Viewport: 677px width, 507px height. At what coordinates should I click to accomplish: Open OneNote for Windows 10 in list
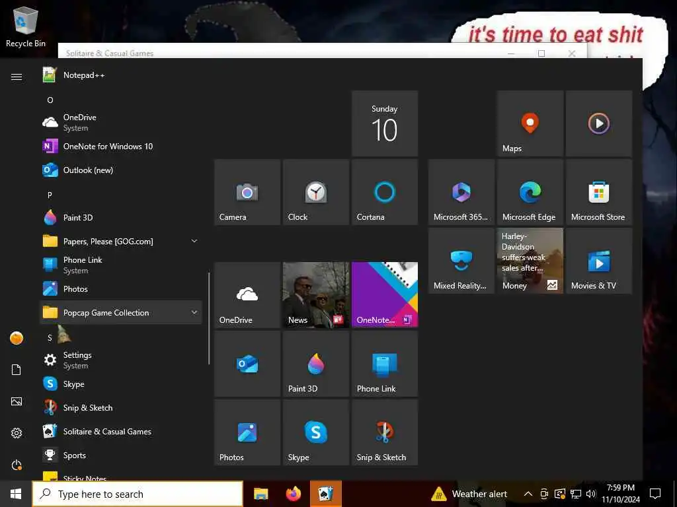pos(121,146)
